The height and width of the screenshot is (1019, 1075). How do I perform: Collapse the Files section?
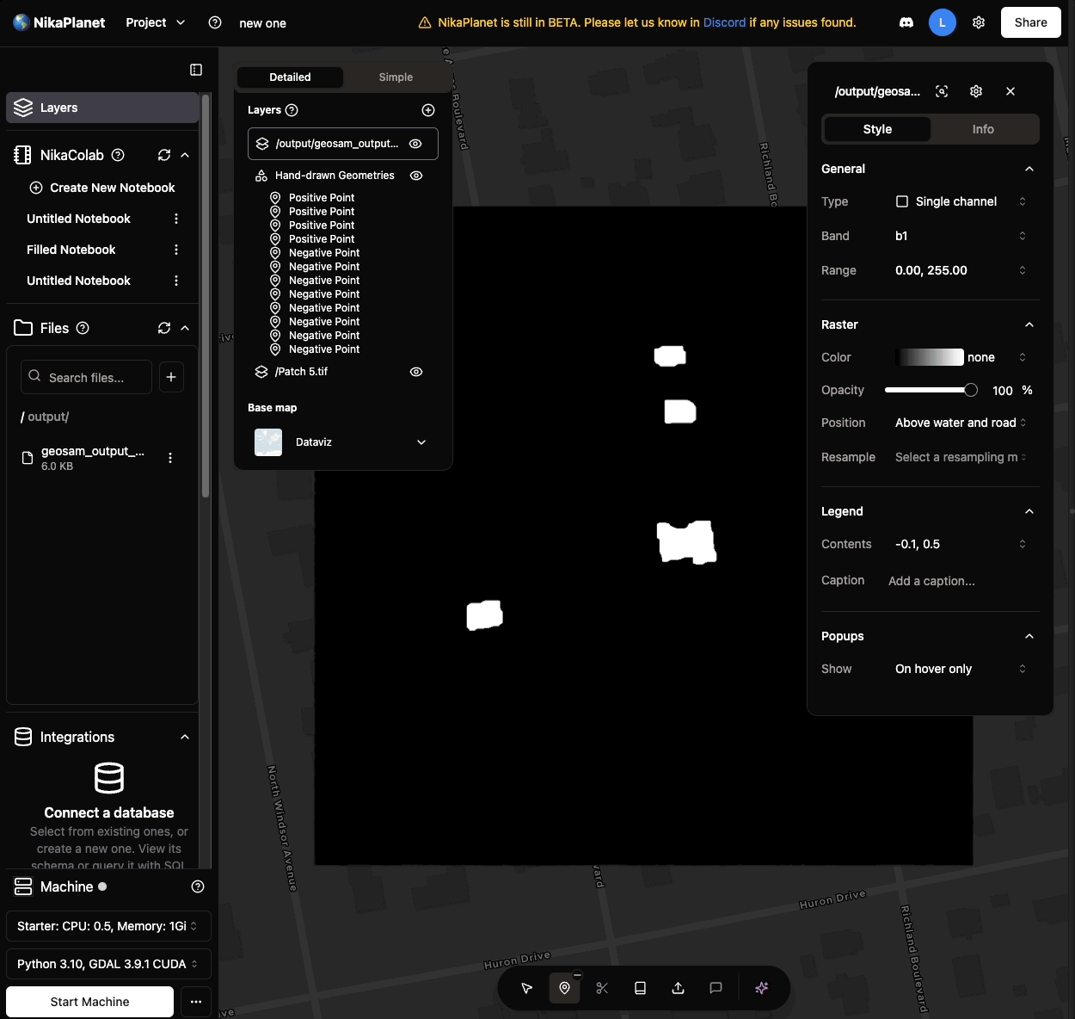[x=185, y=328]
